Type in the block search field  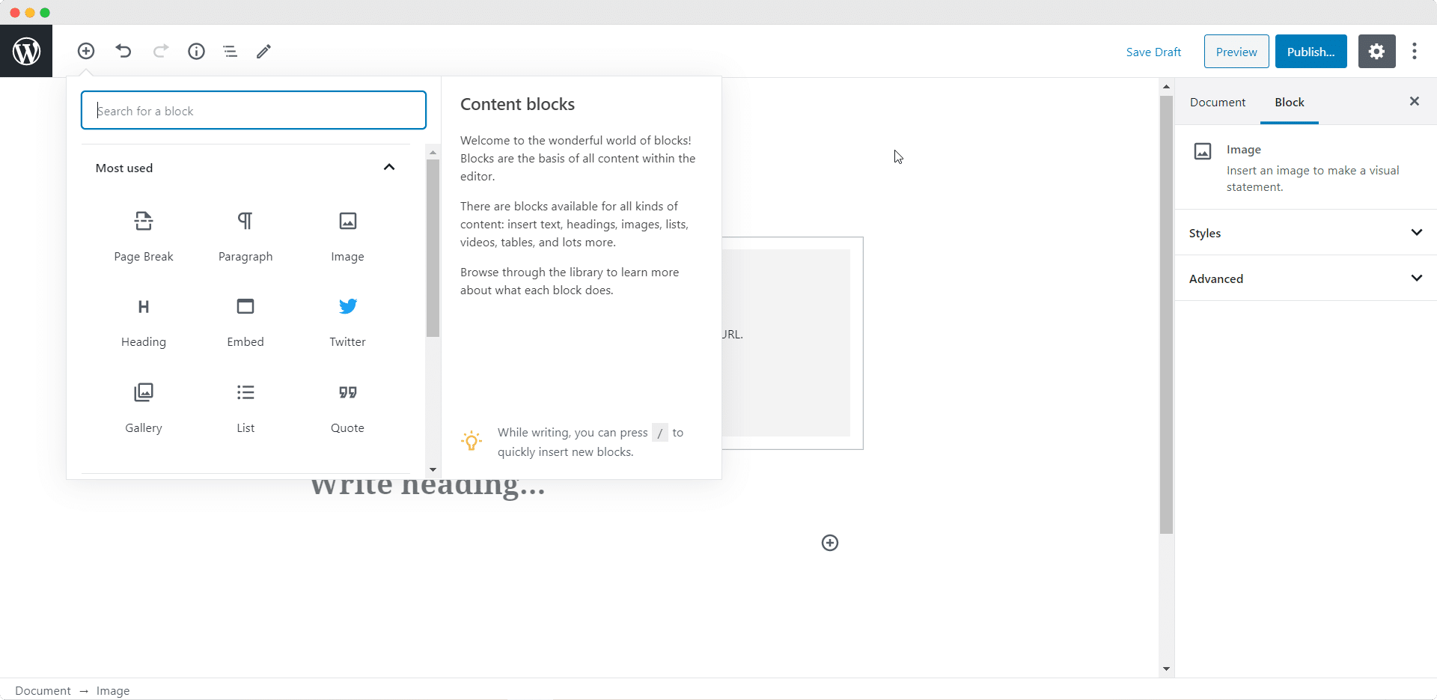[x=253, y=110]
